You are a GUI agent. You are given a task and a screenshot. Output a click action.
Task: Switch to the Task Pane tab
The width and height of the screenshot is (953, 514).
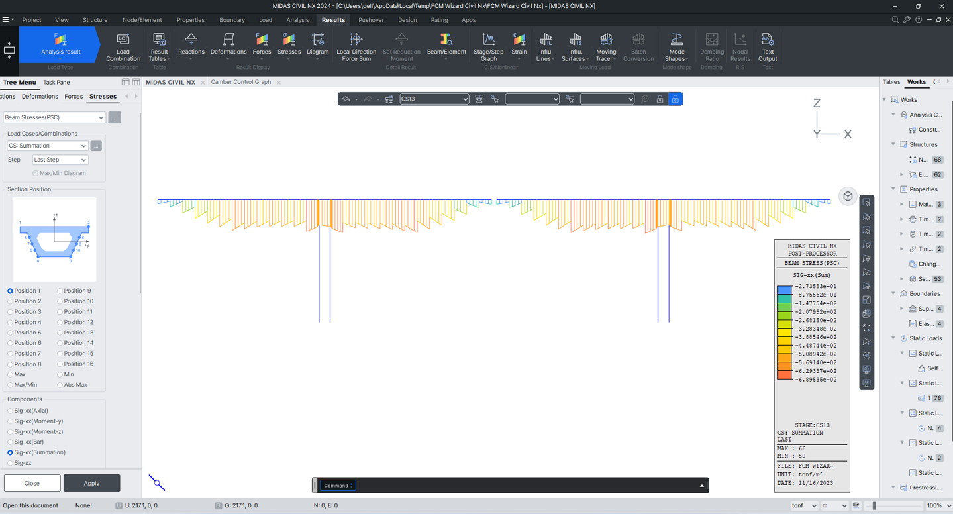(x=56, y=82)
